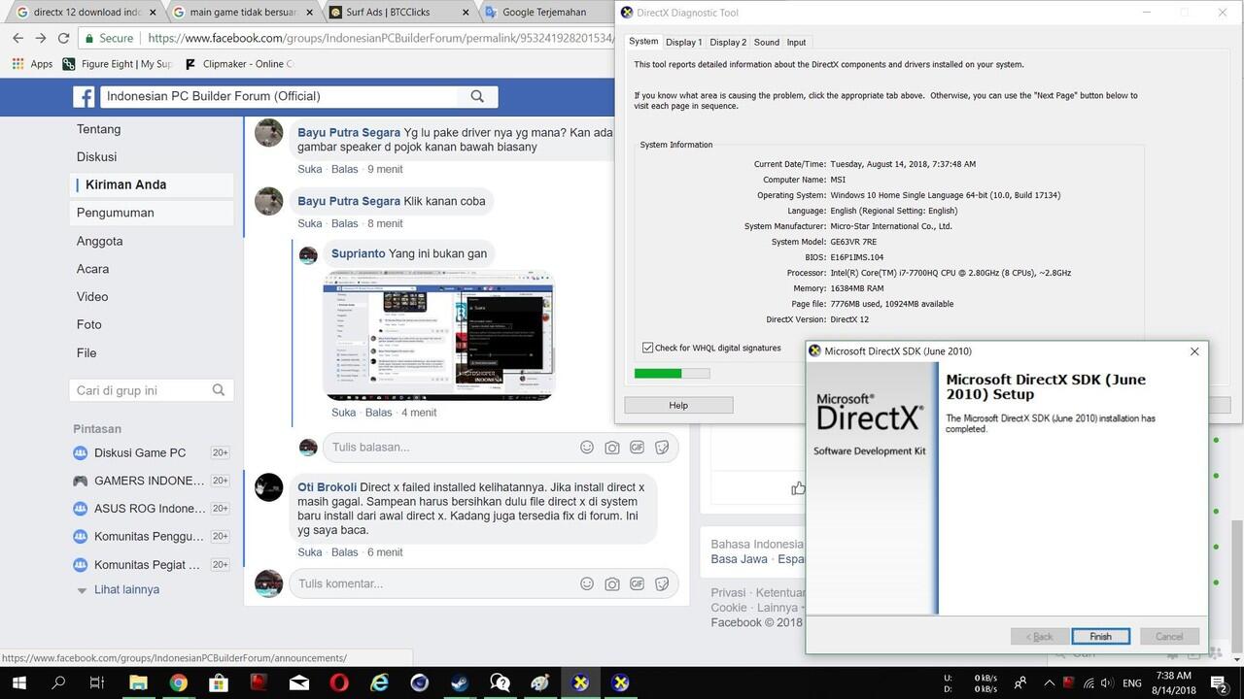Open Apps bookmark shortcut

tap(32, 64)
